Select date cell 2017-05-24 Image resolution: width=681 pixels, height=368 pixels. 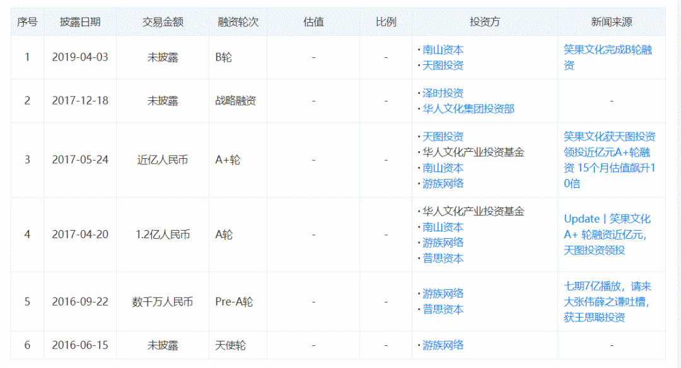(x=80, y=159)
